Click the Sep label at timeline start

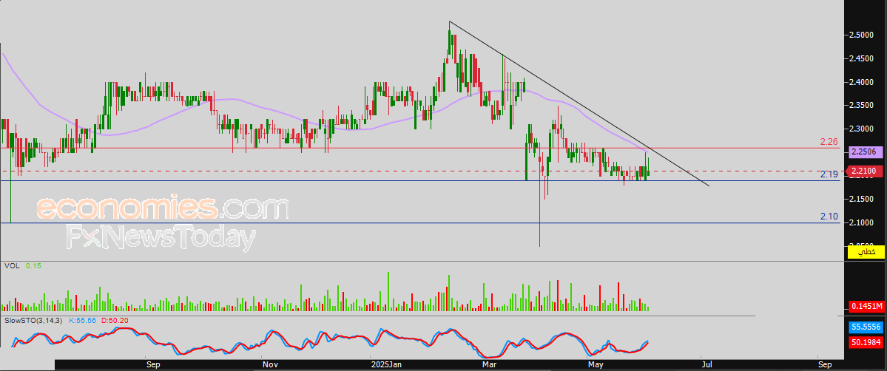tap(152, 365)
